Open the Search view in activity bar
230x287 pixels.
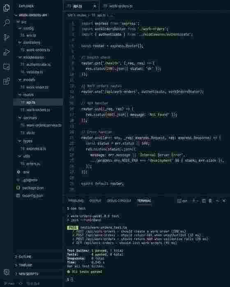7,23
